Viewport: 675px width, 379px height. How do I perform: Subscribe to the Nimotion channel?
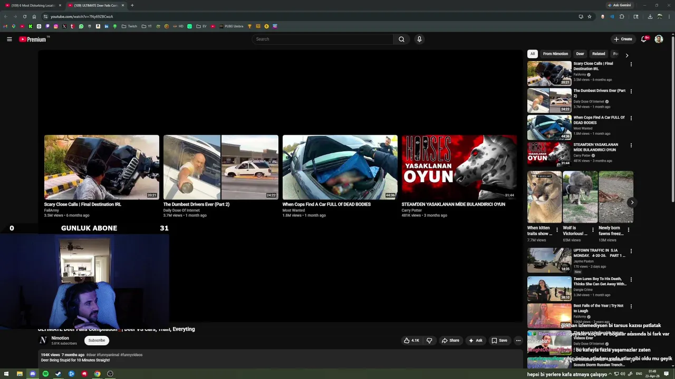97,341
